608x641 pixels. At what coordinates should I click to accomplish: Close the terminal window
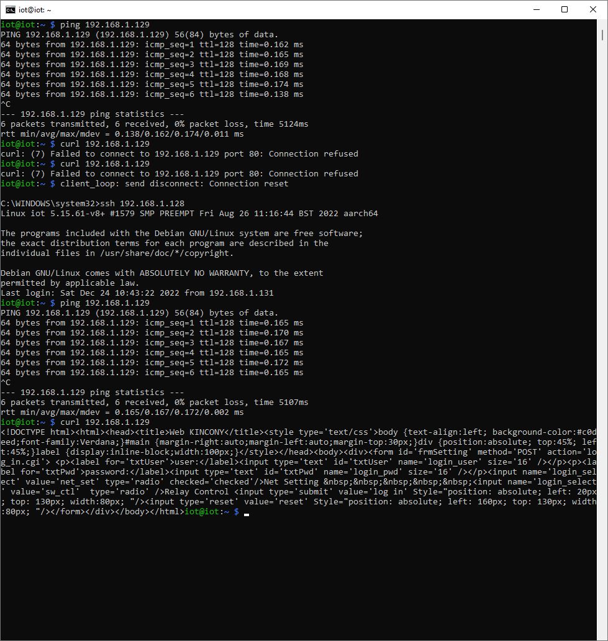593,9
